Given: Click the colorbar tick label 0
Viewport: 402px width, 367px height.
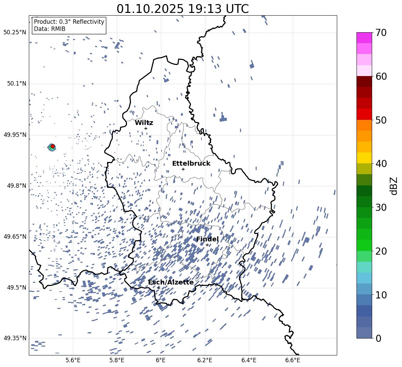Looking at the screenshot, I should point(378,338).
